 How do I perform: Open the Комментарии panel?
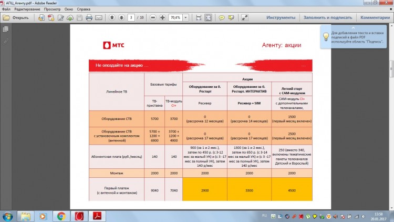click(x=375, y=17)
